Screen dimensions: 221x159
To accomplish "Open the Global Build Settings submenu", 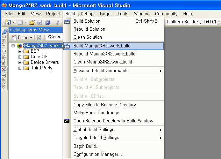I will 113,130.
